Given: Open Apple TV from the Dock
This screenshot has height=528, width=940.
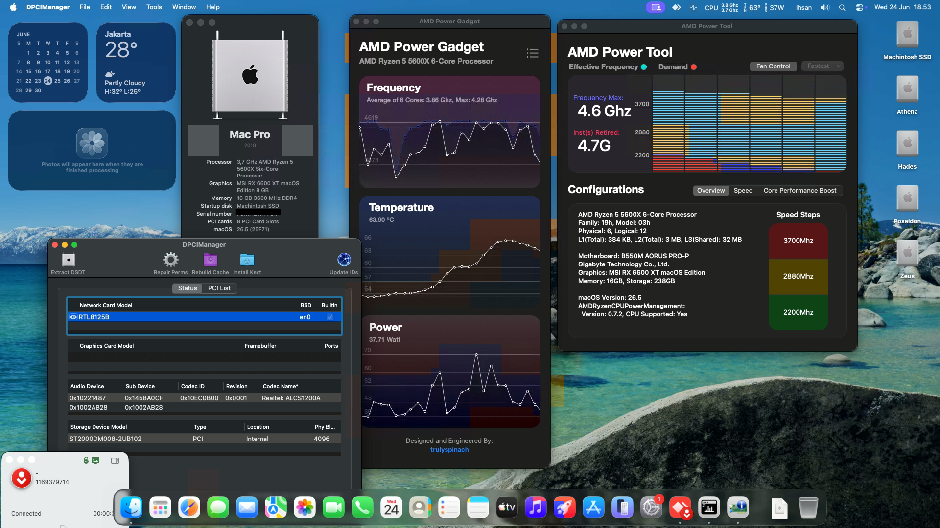Looking at the screenshot, I should tap(507, 507).
